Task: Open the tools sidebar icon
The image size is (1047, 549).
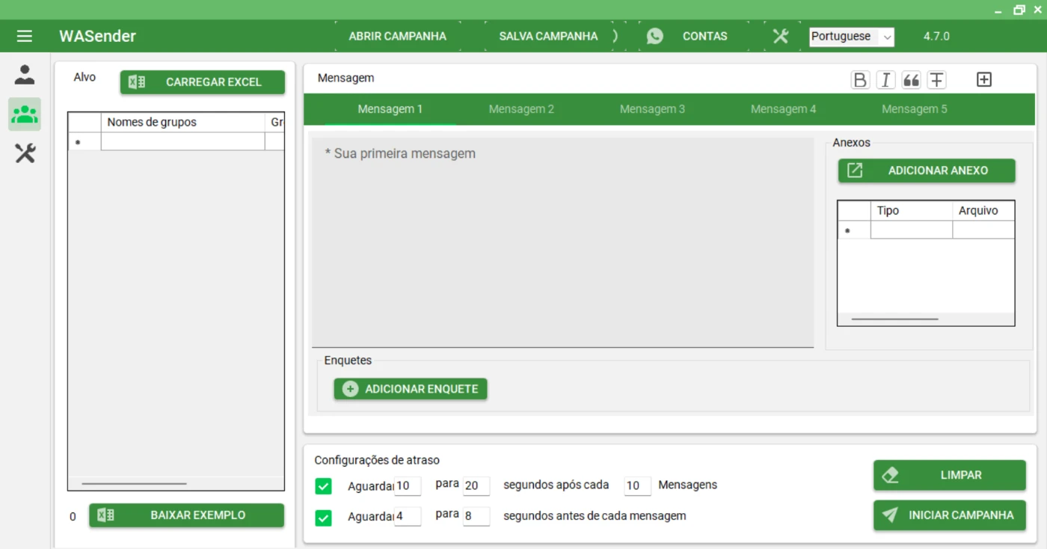Action: tap(25, 154)
